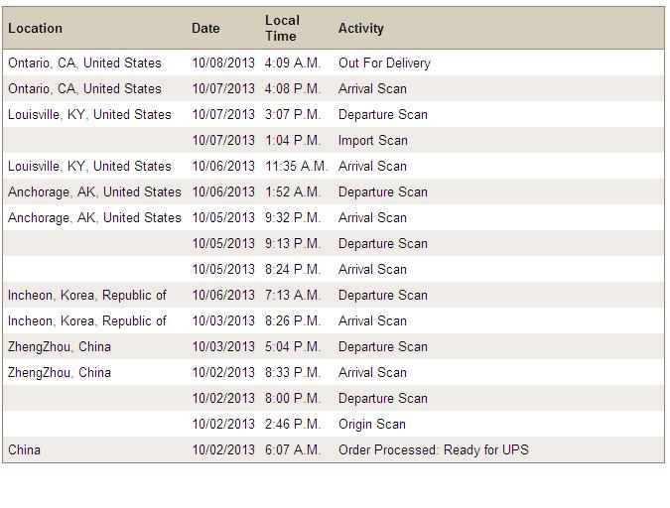Click the China location cell in last row
The image size is (670, 508).
click(25, 449)
